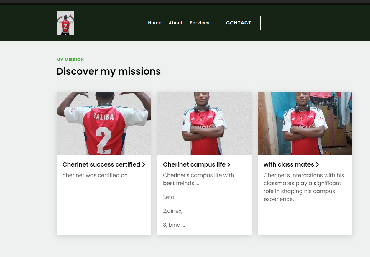Click the Discover my missions heading
370x257 pixels.
(108, 71)
